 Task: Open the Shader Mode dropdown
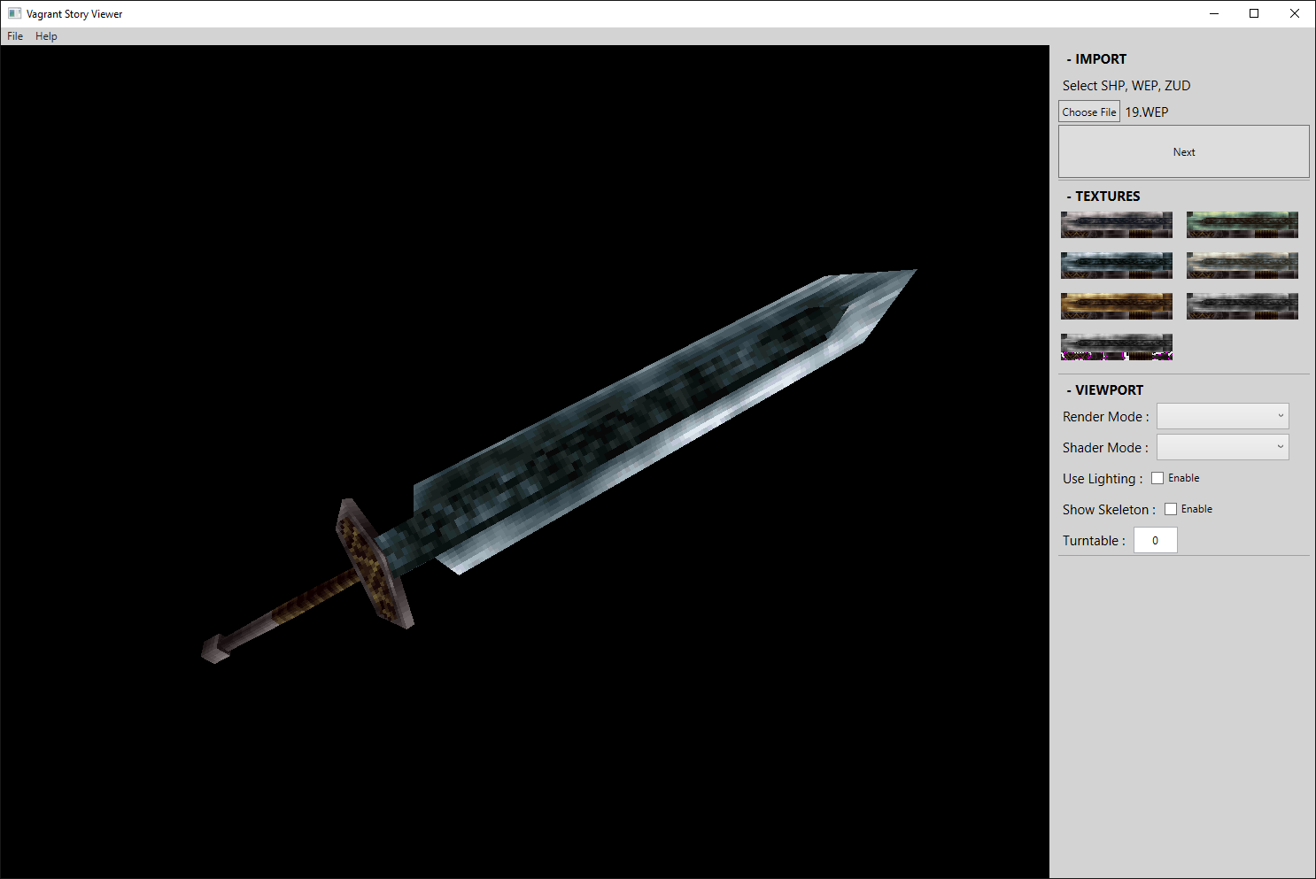(x=1222, y=447)
